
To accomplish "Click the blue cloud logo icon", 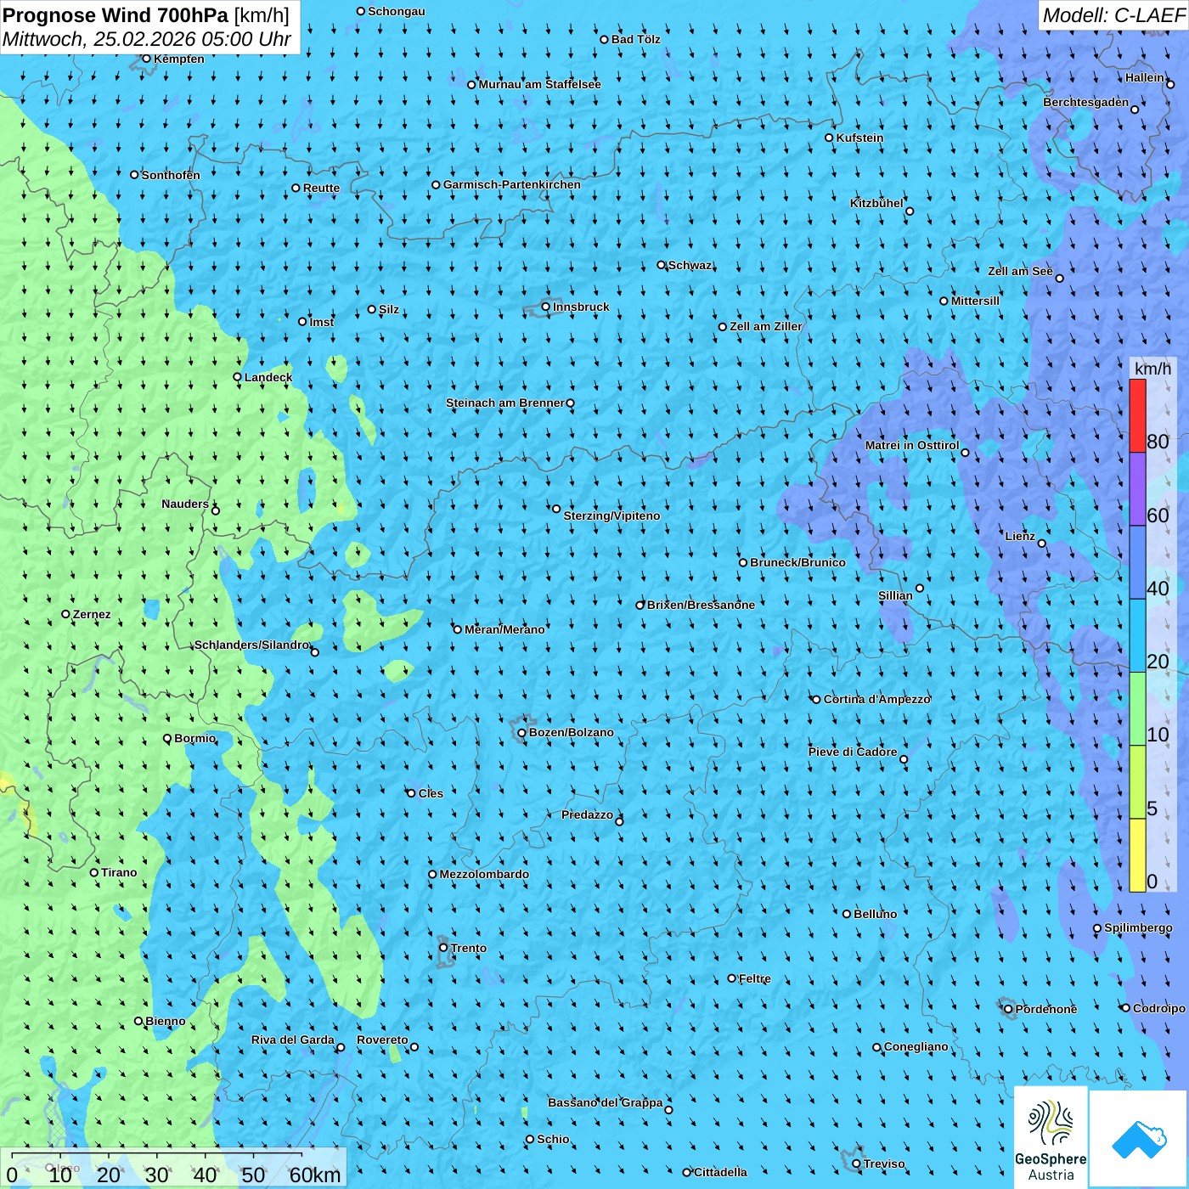I will point(1139,1140).
